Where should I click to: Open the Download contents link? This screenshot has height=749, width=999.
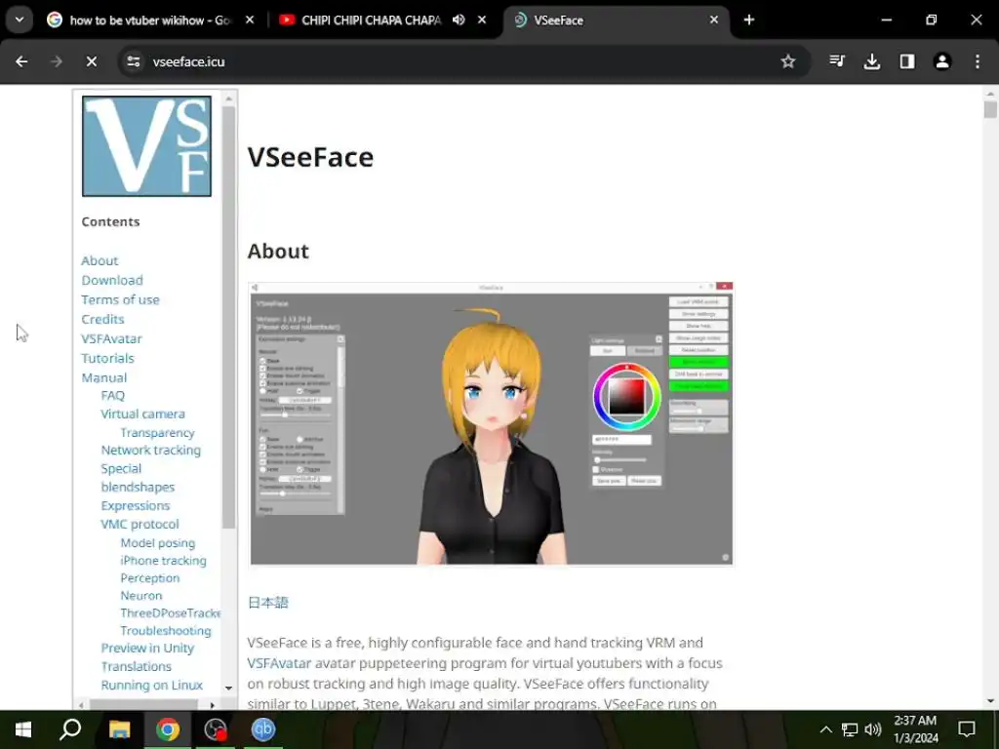pos(112,280)
